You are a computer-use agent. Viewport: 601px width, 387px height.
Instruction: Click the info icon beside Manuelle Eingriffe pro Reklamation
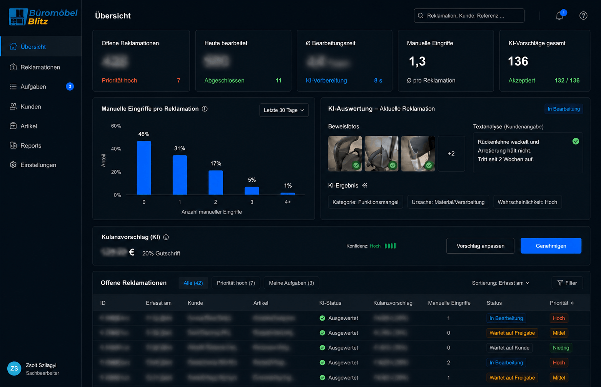[x=205, y=109]
